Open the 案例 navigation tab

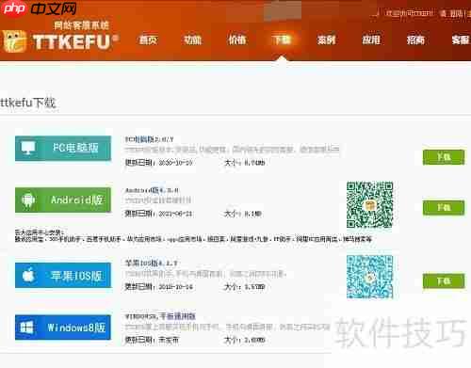click(327, 40)
